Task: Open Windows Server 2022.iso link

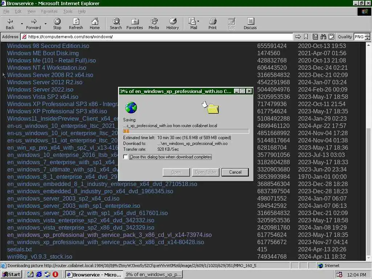Action: click(40, 89)
